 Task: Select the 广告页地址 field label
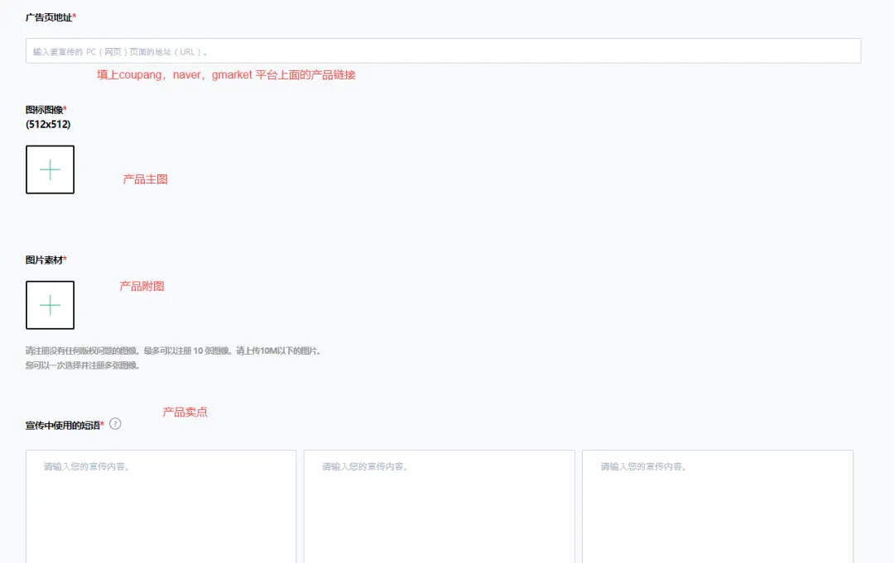pyautogui.click(x=49, y=17)
